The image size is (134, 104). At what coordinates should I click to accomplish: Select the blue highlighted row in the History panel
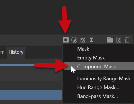pos(31,95)
